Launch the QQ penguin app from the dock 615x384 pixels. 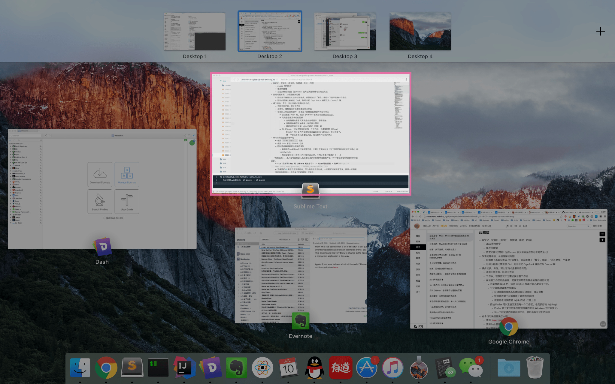(x=314, y=368)
